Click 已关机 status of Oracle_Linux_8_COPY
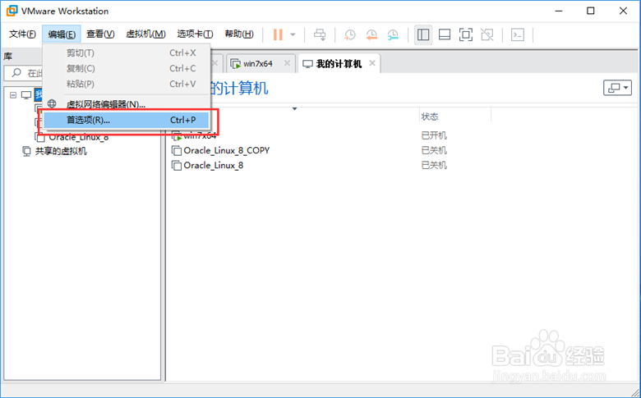641x398 pixels. [x=434, y=151]
